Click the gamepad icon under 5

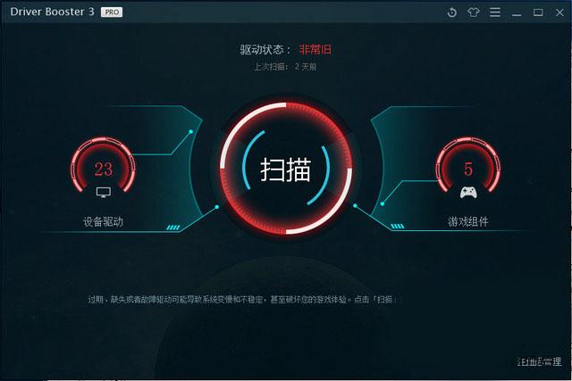point(468,193)
